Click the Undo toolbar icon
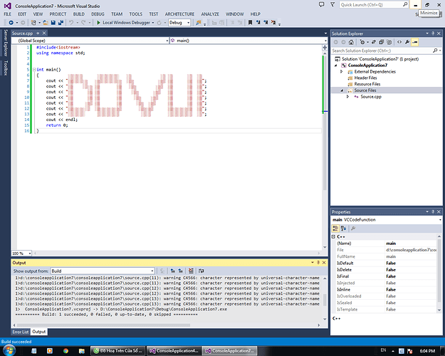The width and height of the screenshot is (445, 356). pyautogui.click(x=70, y=23)
